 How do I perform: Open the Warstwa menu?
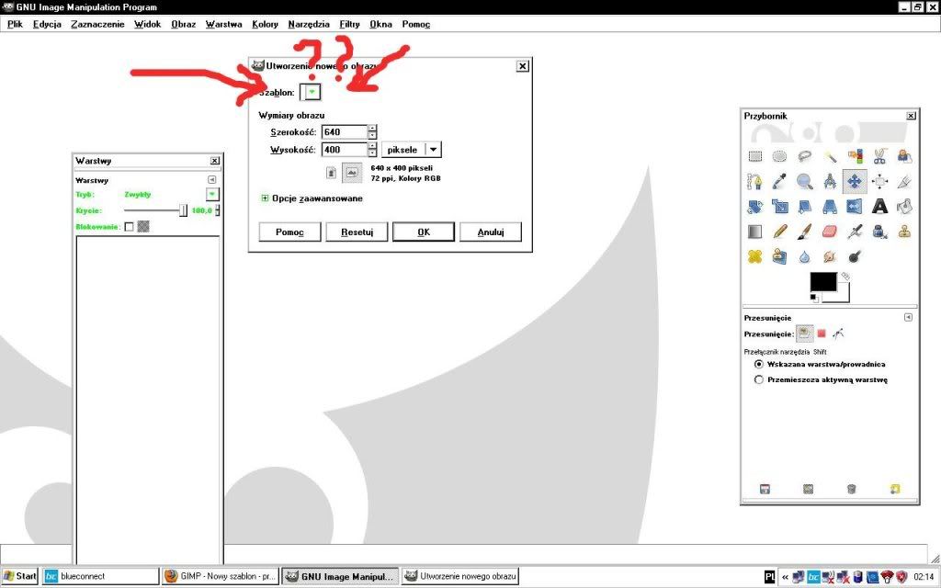(223, 24)
